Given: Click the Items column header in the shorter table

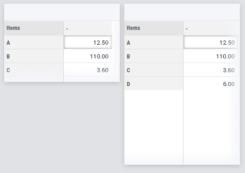Looking at the screenshot, I should [x=34, y=28].
